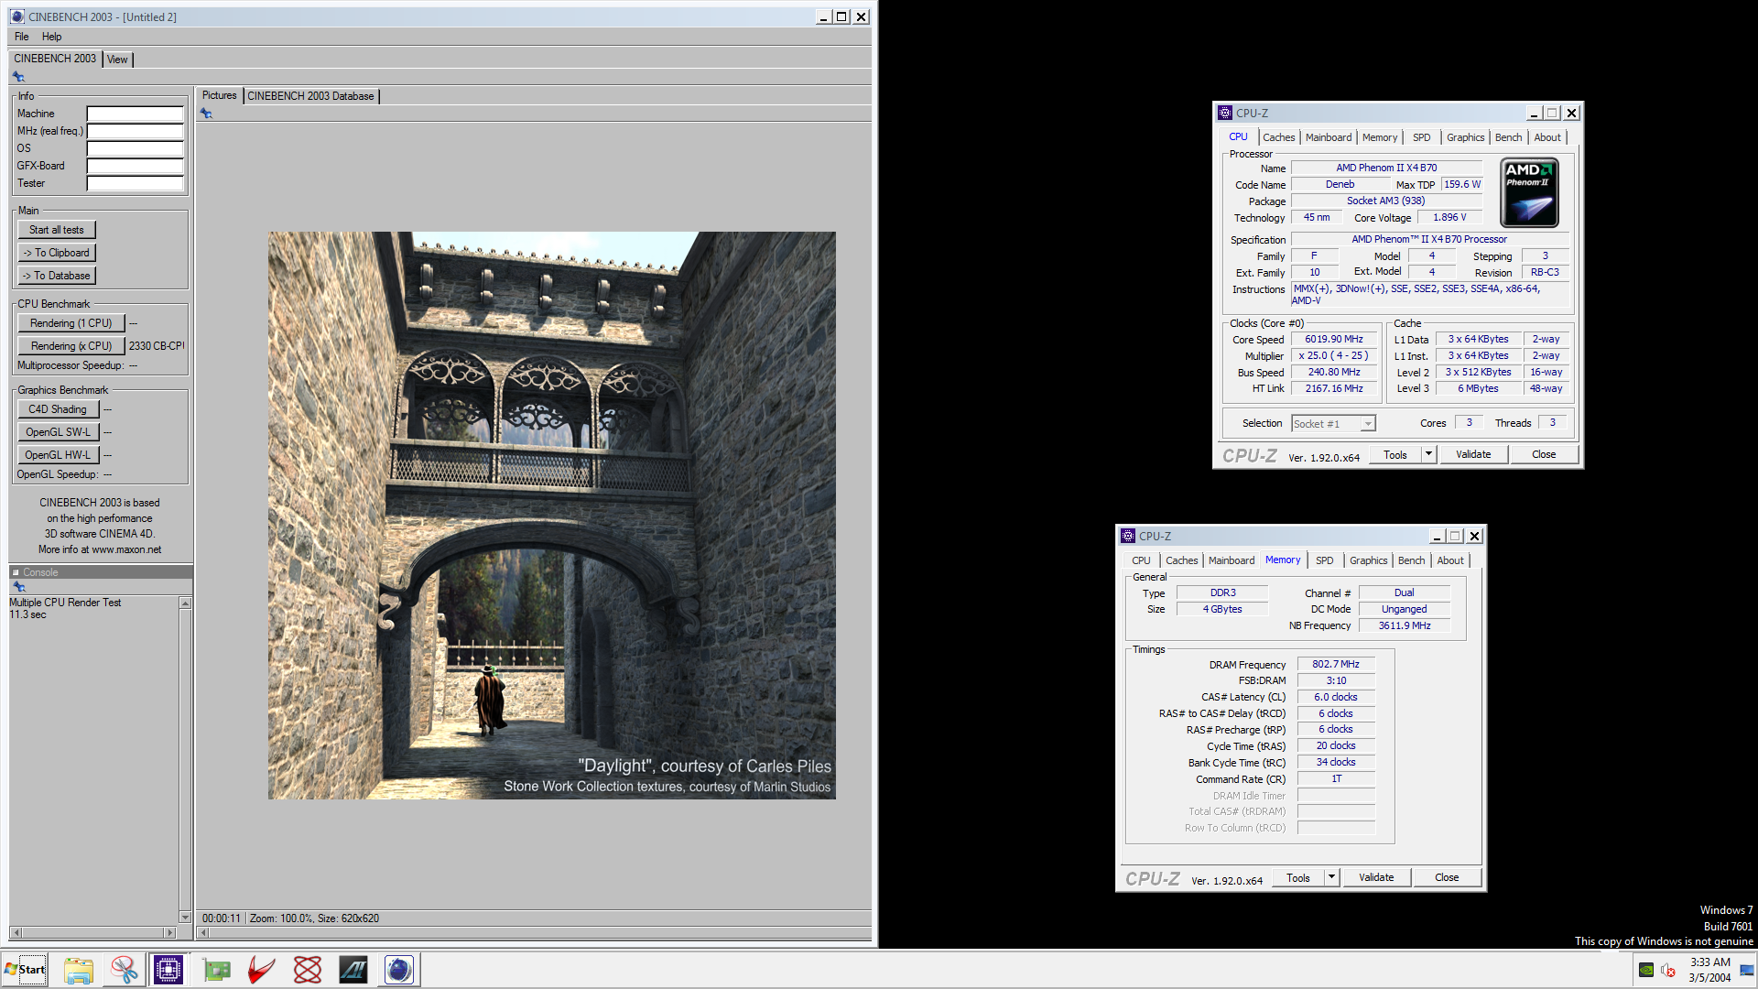Click the Windows Start button

pos(25,970)
